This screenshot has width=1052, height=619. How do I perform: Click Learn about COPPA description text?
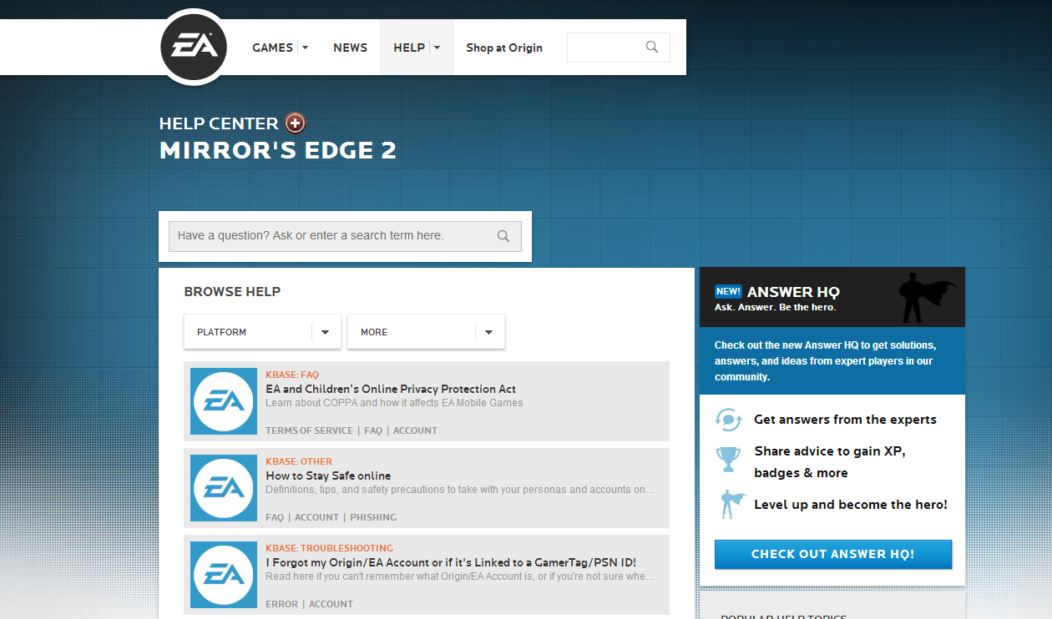[x=394, y=403]
